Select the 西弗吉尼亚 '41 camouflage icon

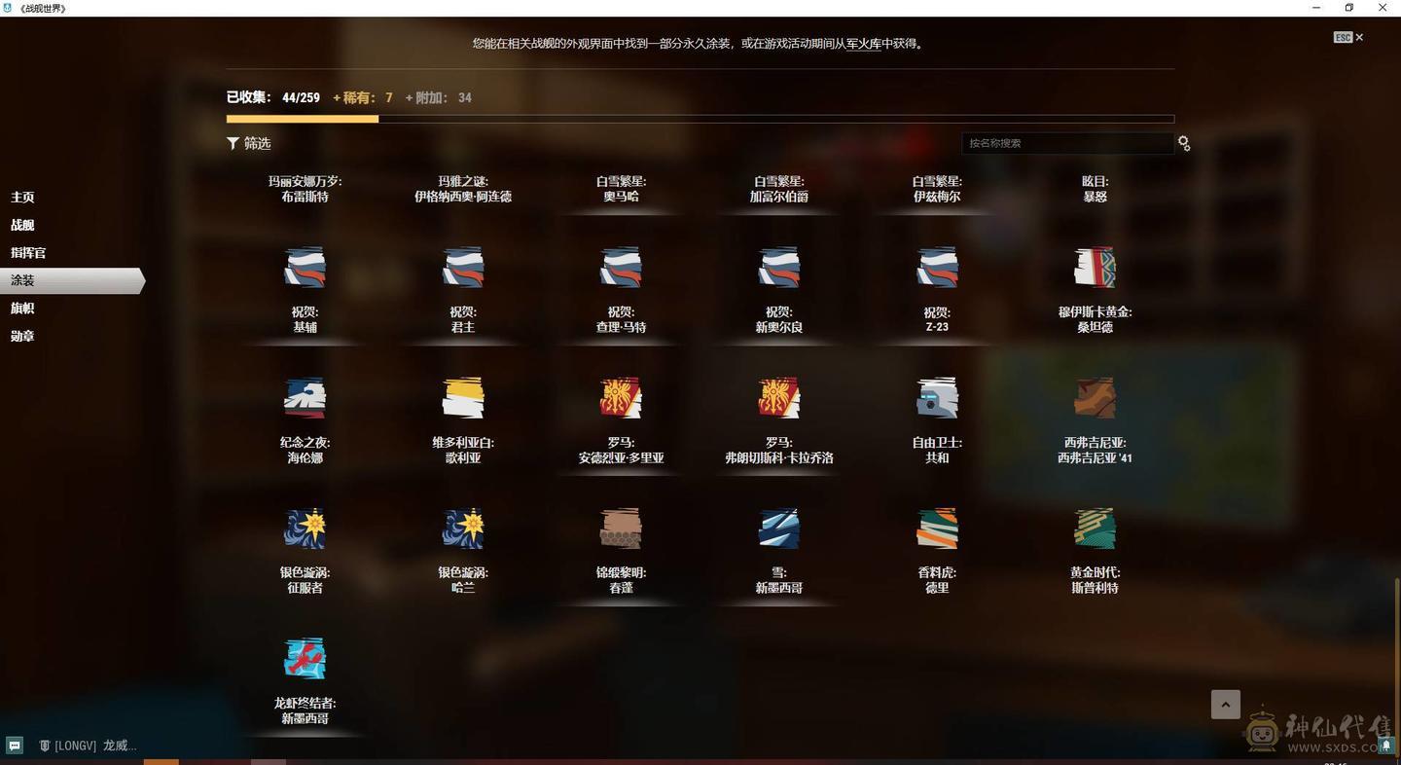tap(1095, 398)
